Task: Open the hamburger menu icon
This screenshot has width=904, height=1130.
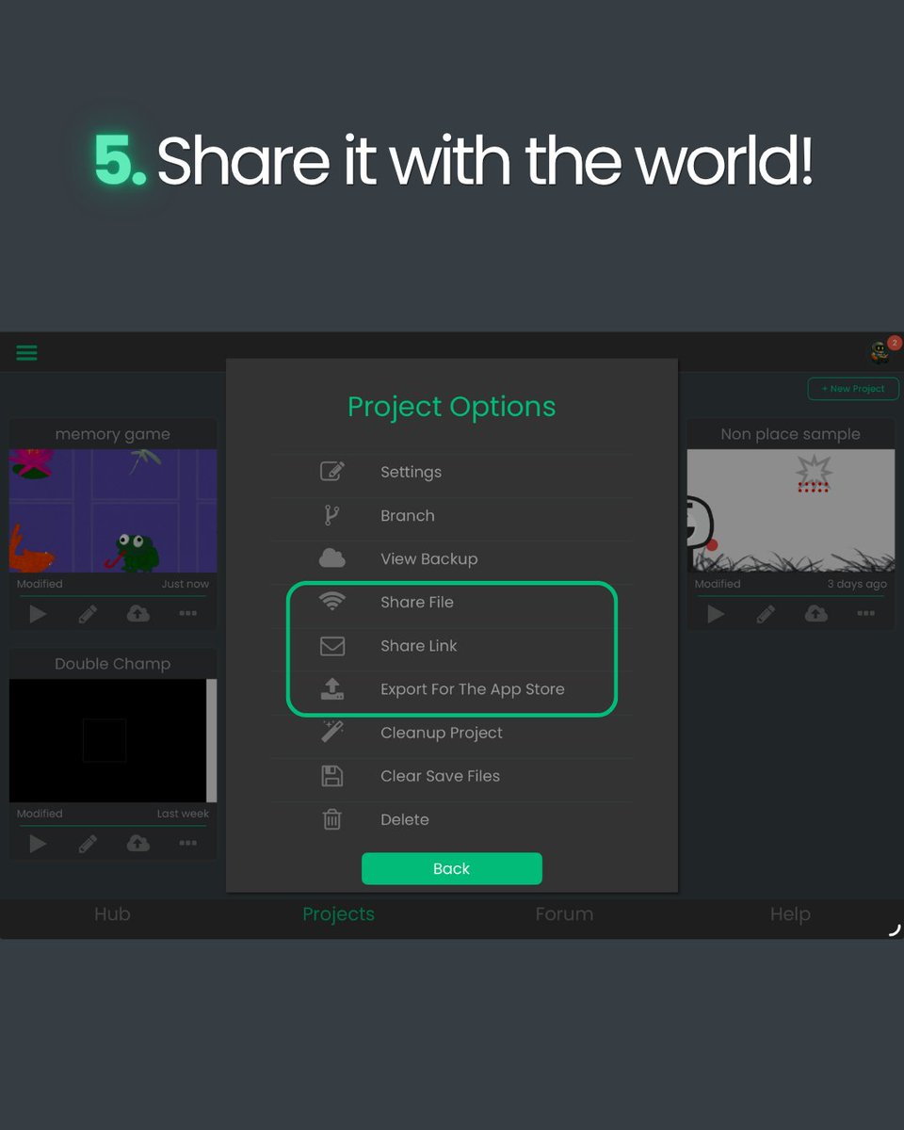Action: 26,353
